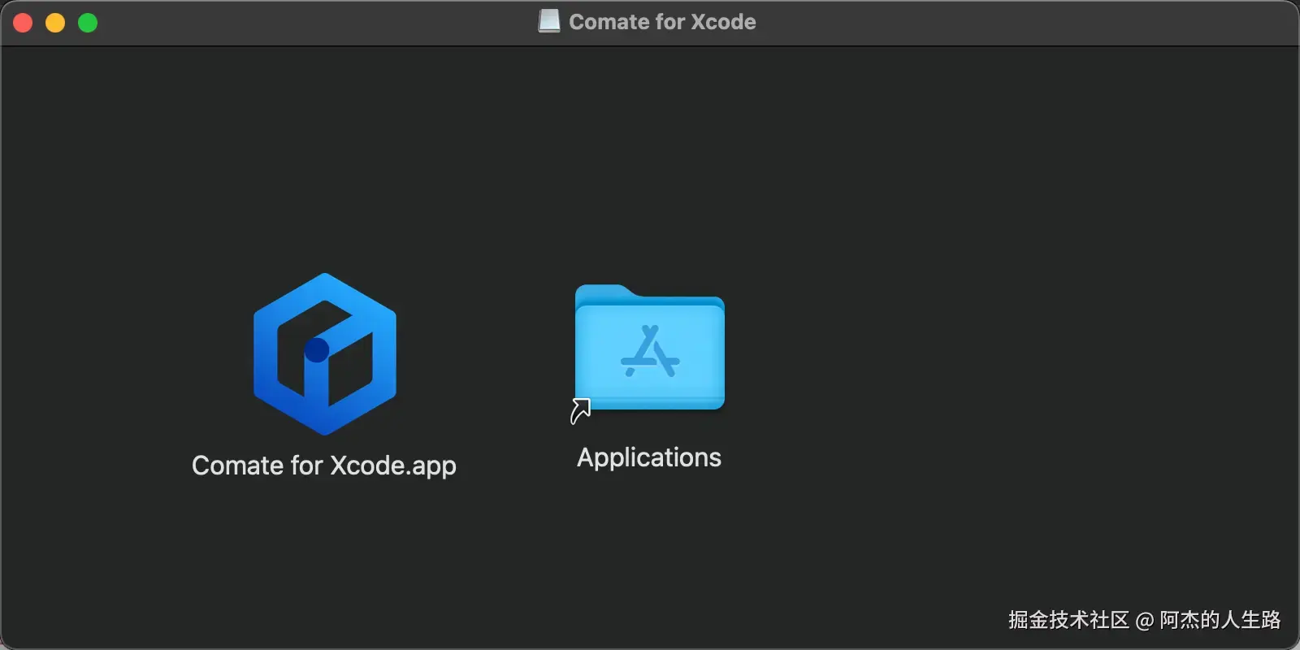Image resolution: width=1300 pixels, height=650 pixels.
Task: Click the 'Applications' folder name label
Action: pyautogui.click(x=649, y=457)
